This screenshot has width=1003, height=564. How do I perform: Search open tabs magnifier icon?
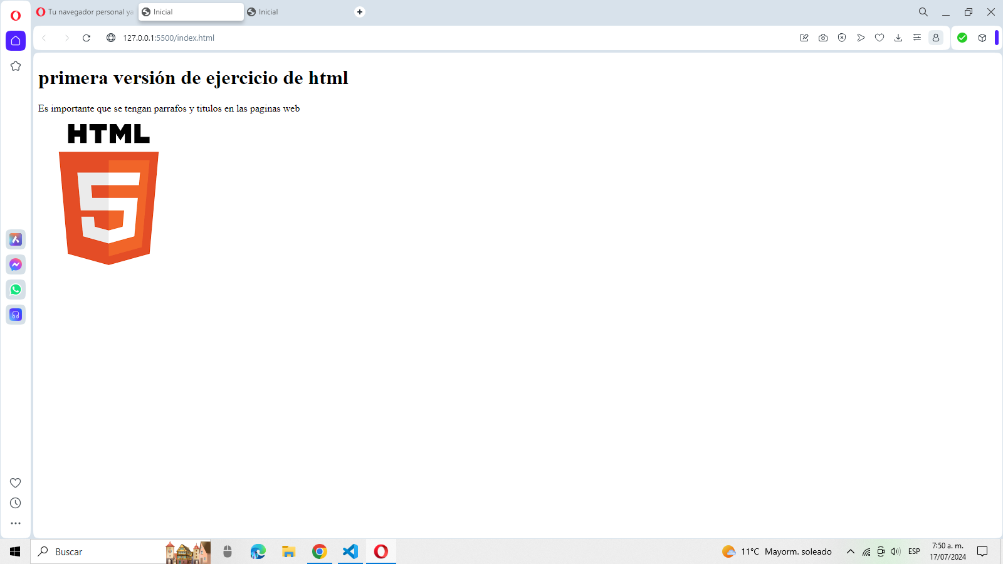pyautogui.click(x=923, y=12)
